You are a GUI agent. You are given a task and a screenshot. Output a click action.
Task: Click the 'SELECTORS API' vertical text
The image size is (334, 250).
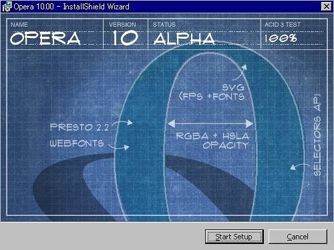pyautogui.click(x=317, y=135)
